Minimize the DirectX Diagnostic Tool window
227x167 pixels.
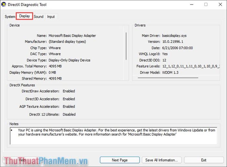coord(192,5)
